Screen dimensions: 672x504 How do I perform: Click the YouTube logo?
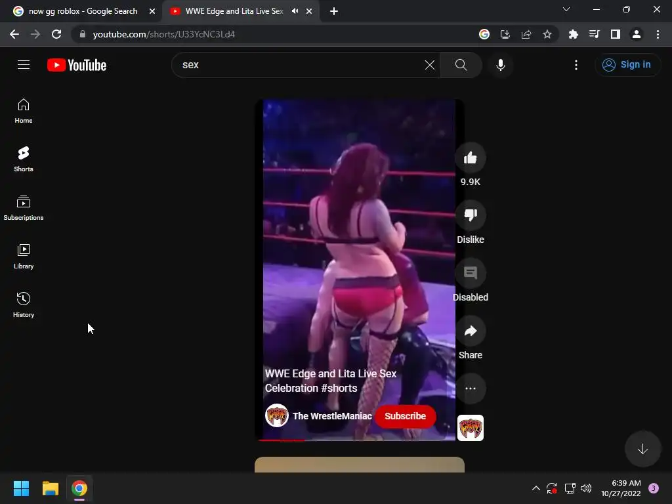[77, 65]
